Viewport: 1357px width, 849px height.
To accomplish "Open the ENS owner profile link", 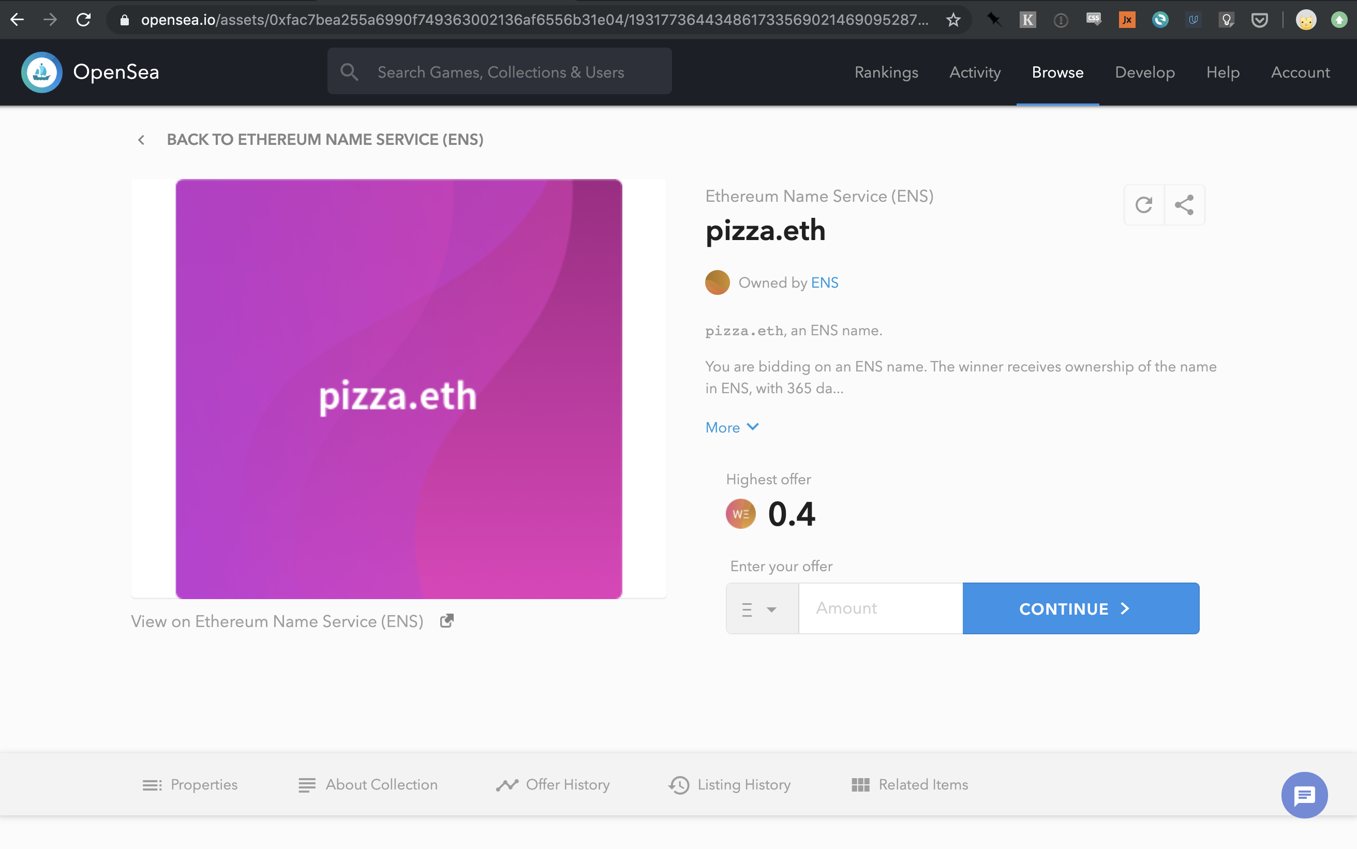I will click(x=824, y=282).
